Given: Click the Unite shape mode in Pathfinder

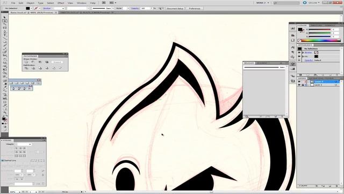Looking at the screenshot, I should [26, 62].
